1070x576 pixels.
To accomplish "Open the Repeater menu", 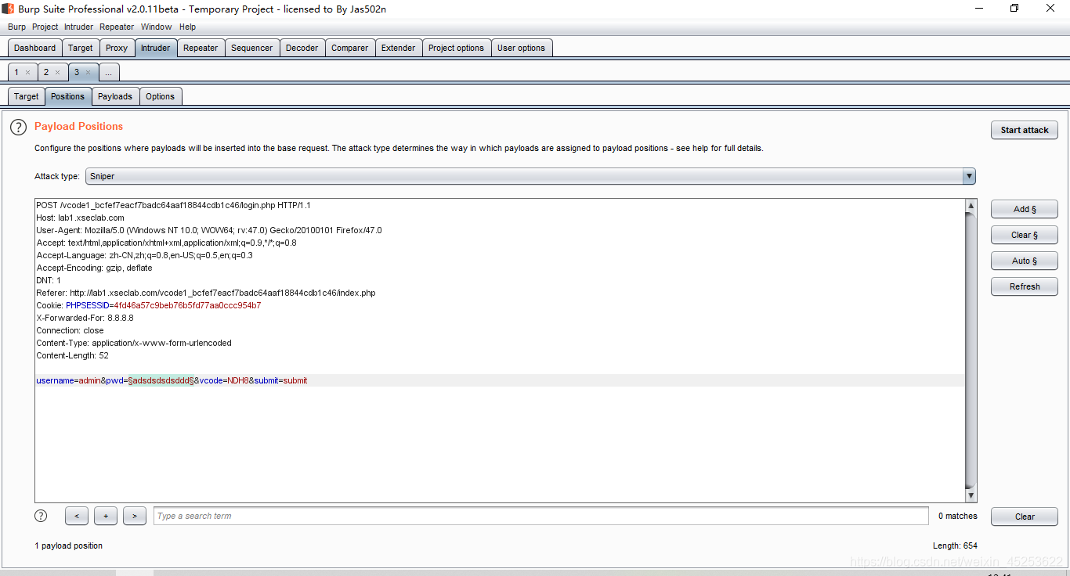I will 117,27.
